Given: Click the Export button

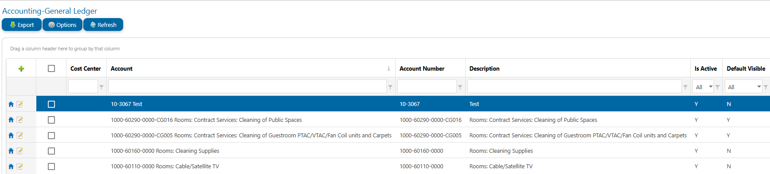Looking at the screenshot, I should point(22,25).
